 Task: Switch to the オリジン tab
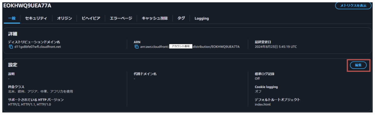coord(64,18)
